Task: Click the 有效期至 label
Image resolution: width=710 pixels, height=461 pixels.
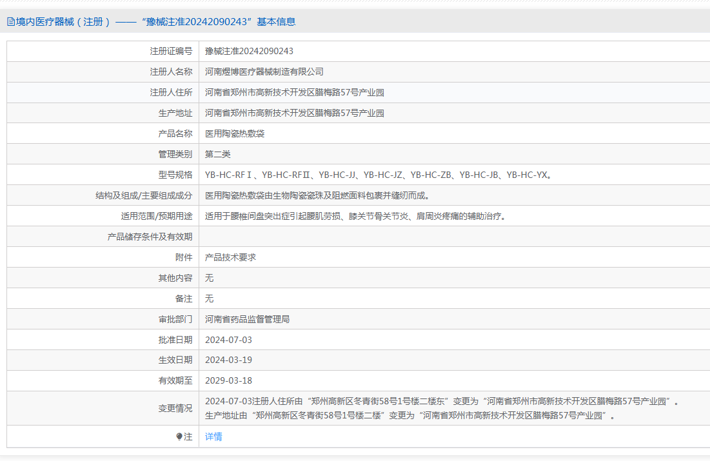Action: pos(175,381)
